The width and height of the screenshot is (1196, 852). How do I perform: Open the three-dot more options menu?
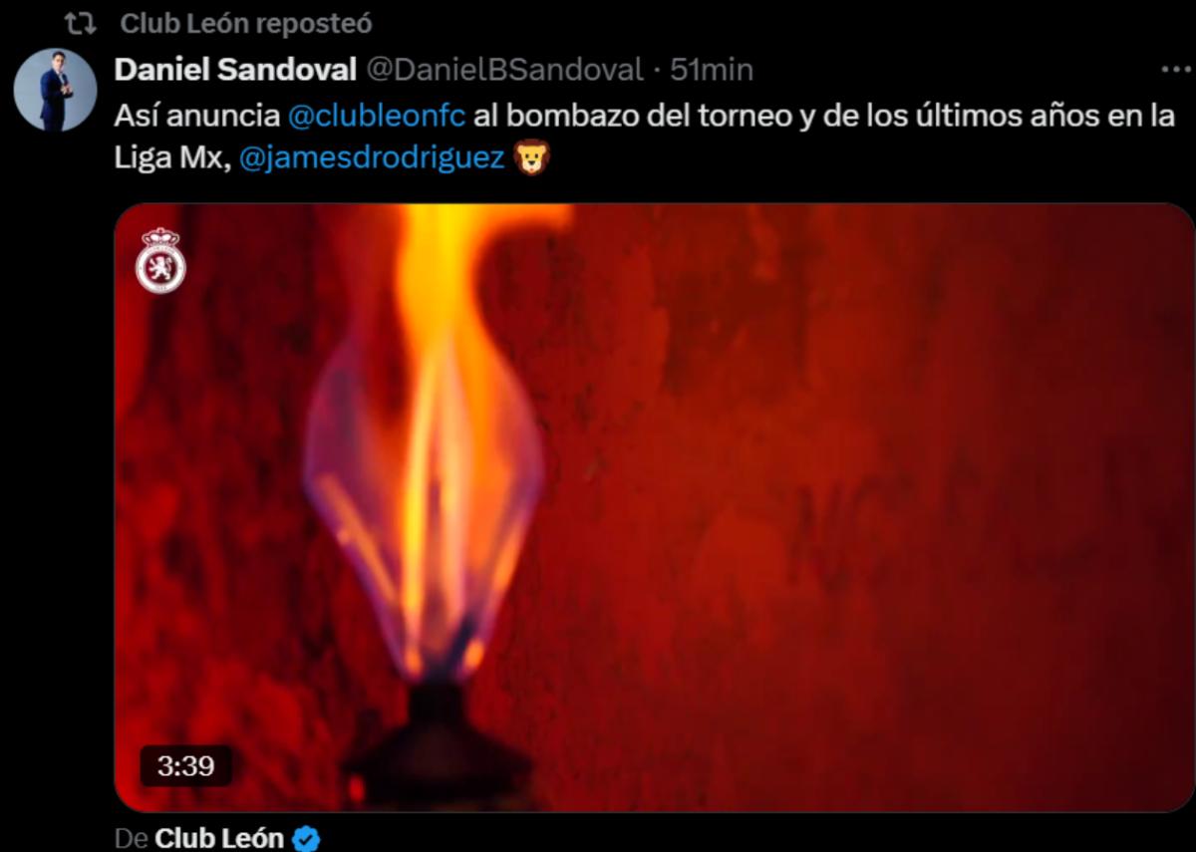click(1176, 70)
